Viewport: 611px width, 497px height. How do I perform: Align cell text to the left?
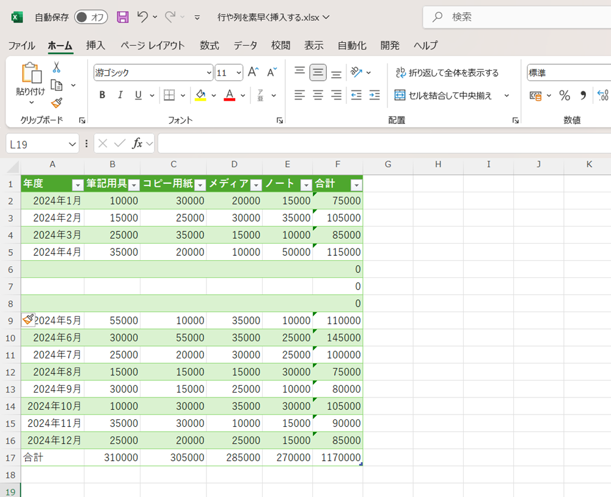pyautogui.click(x=299, y=95)
